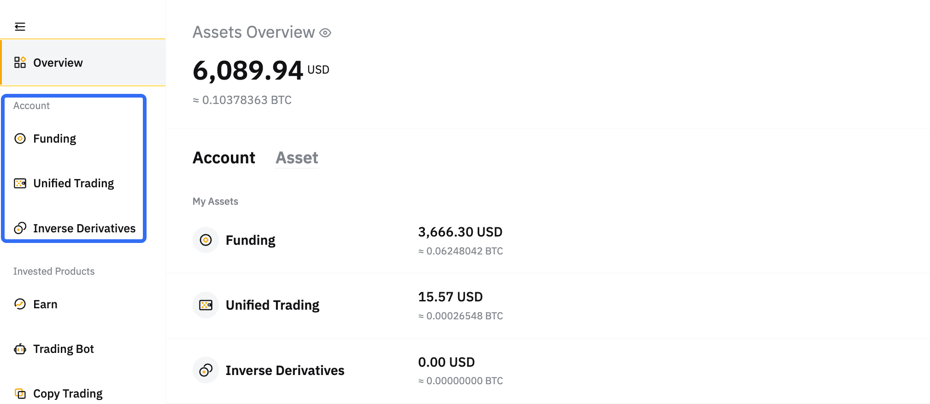Open Funding account in sidebar

pos(54,139)
